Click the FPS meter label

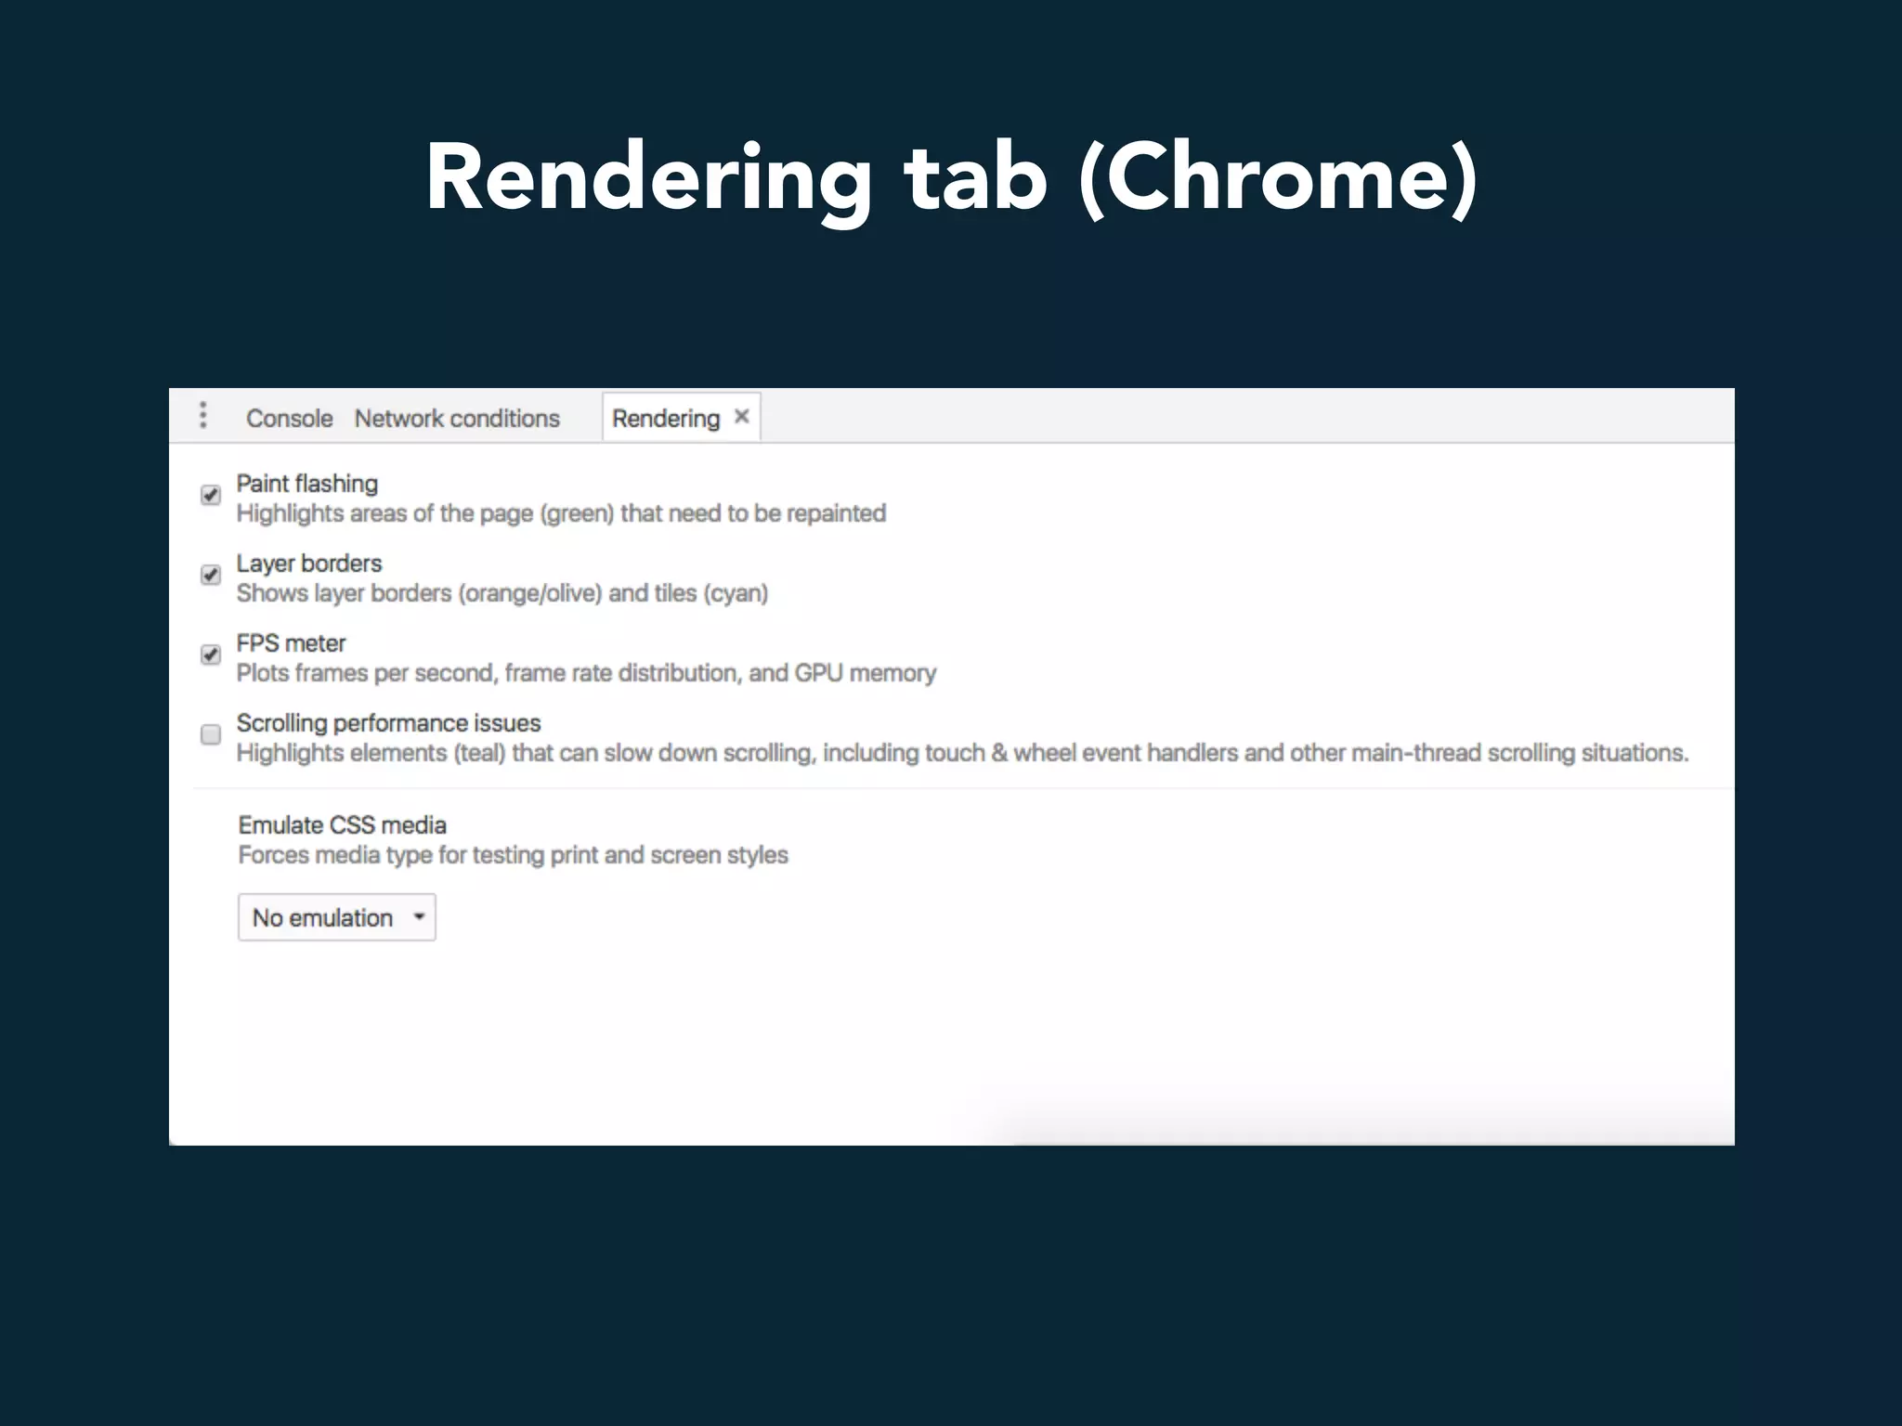coord(291,643)
